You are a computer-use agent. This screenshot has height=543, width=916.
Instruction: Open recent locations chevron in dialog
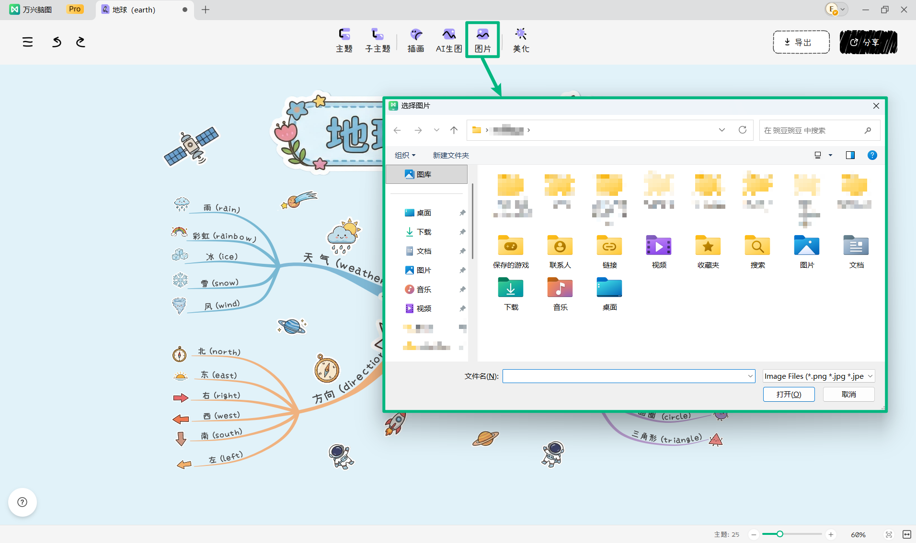[436, 130]
